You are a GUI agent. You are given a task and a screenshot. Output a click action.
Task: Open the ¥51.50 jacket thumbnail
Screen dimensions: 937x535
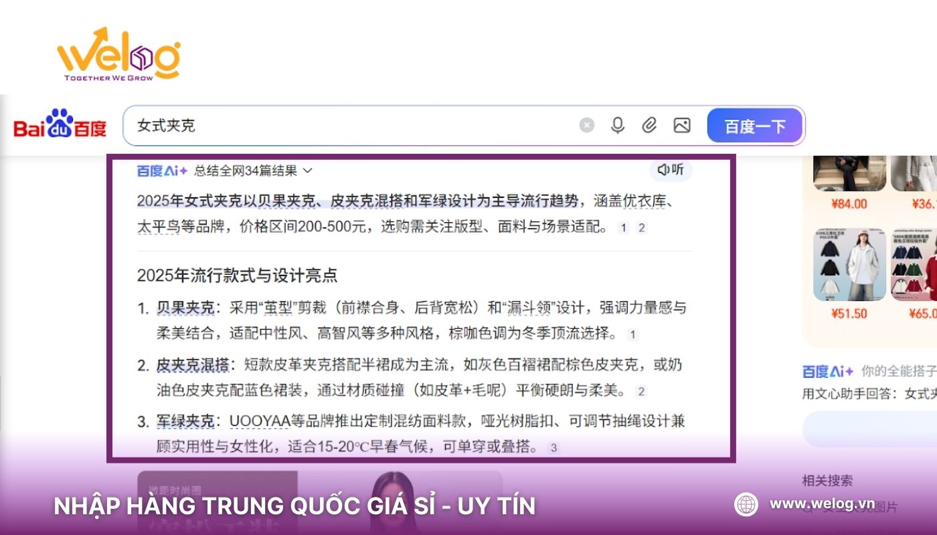pyautogui.click(x=849, y=264)
